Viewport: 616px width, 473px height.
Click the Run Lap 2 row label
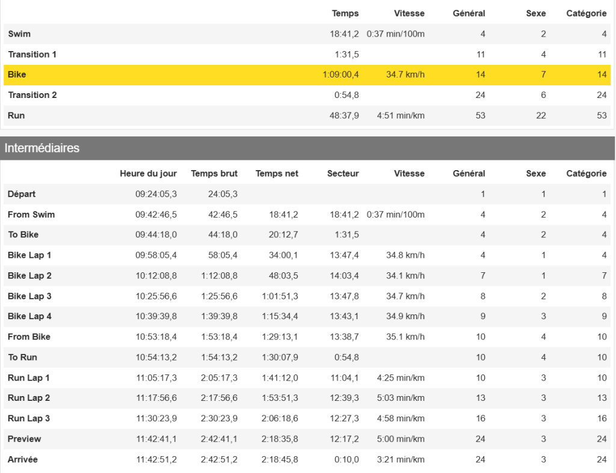click(29, 398)
